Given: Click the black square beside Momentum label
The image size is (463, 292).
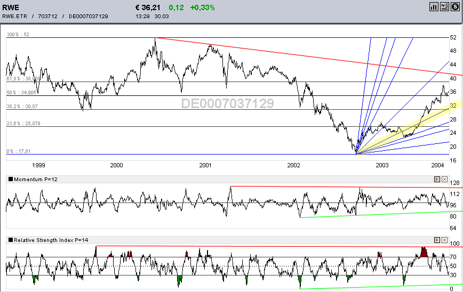Looking at the screenshot, I should 11,179.
